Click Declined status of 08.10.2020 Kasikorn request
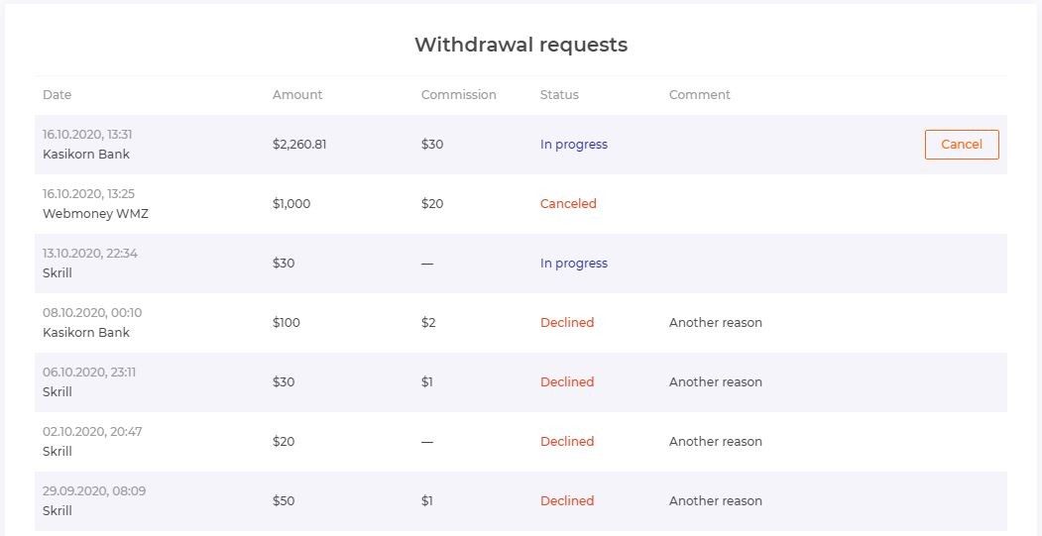 click(567, 323)
